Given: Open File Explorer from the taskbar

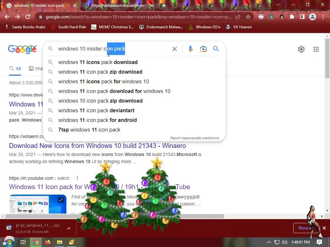Looking at the screenshot, I should [x=60, y=242].
